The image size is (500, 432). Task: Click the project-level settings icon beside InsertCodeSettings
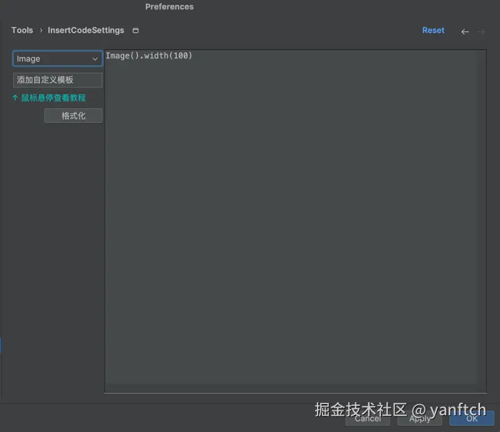coord(135,30)
